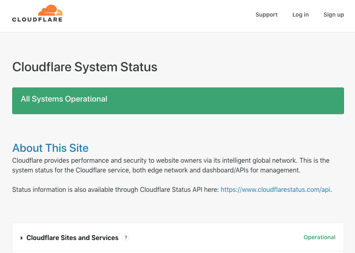
Task: Click the green Operational status text
Action: click(x=319, y=237)
